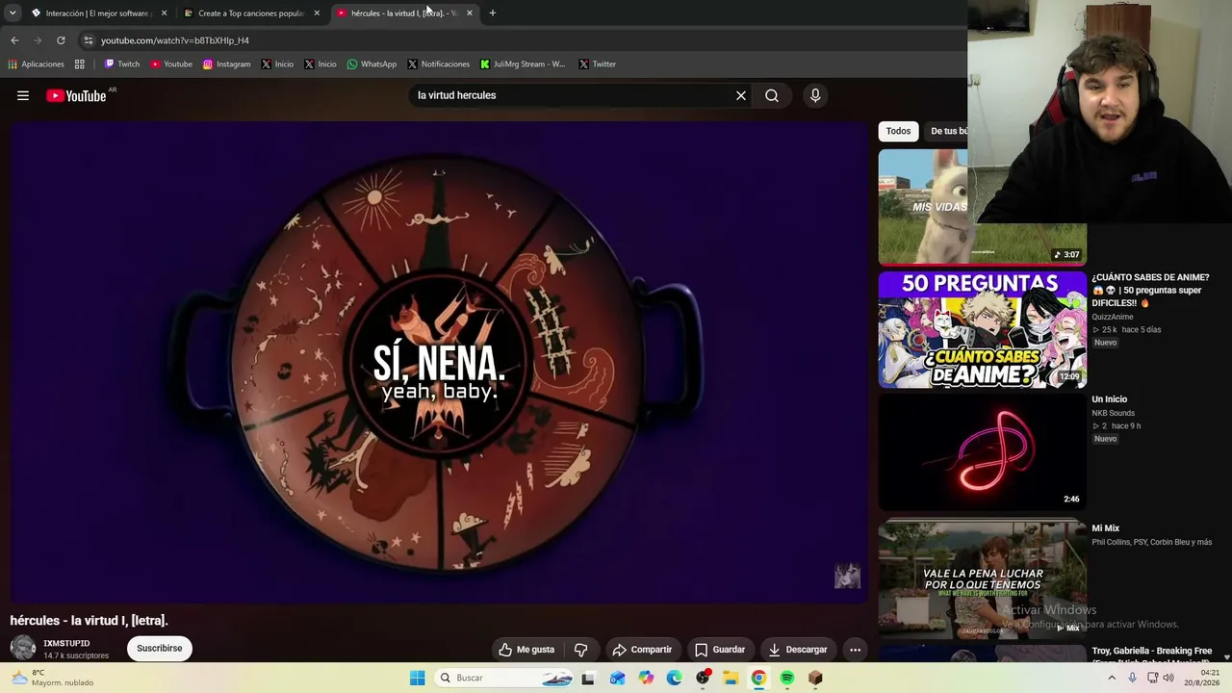Open File Explorer from the taskbar
The height and width of the screenshot is (693, 1232).
coord(731,678)
